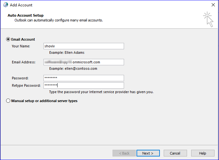Viewport: 219px width, 160px height.
Task: Click the 'Your Name:' label
Action: click(x=21, y=46)
